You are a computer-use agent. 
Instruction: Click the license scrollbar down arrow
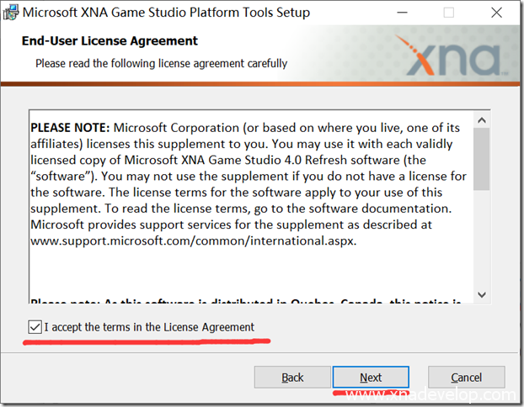481,294
